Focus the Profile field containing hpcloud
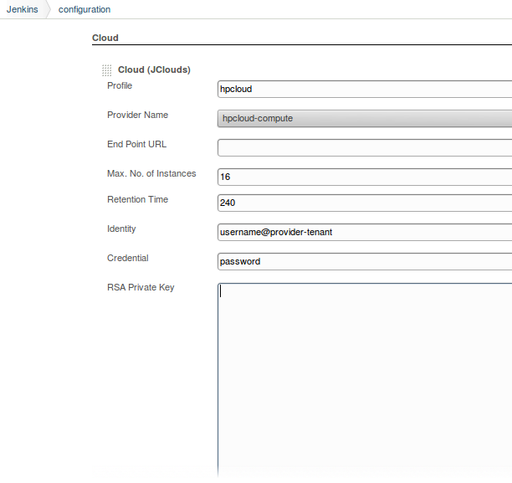 coord(364,89)
